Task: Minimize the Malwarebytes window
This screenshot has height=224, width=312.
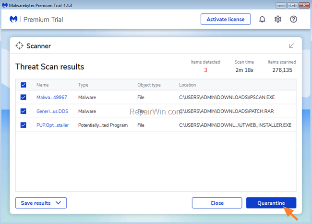Action: click(281, 5)
